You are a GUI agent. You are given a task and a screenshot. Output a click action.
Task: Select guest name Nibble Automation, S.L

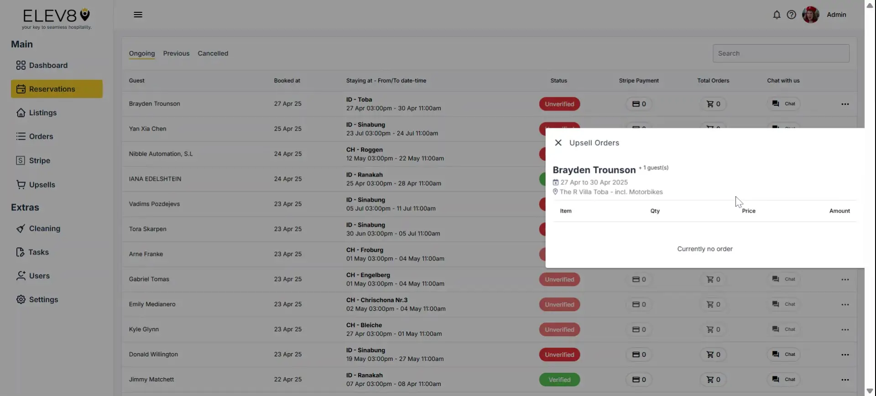point(161,154)
